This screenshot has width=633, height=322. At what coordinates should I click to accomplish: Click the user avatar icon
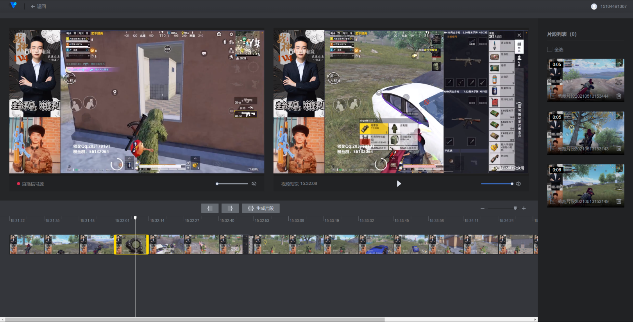point(594,6)
